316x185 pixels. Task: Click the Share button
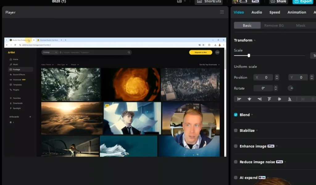tap(278, 2)
